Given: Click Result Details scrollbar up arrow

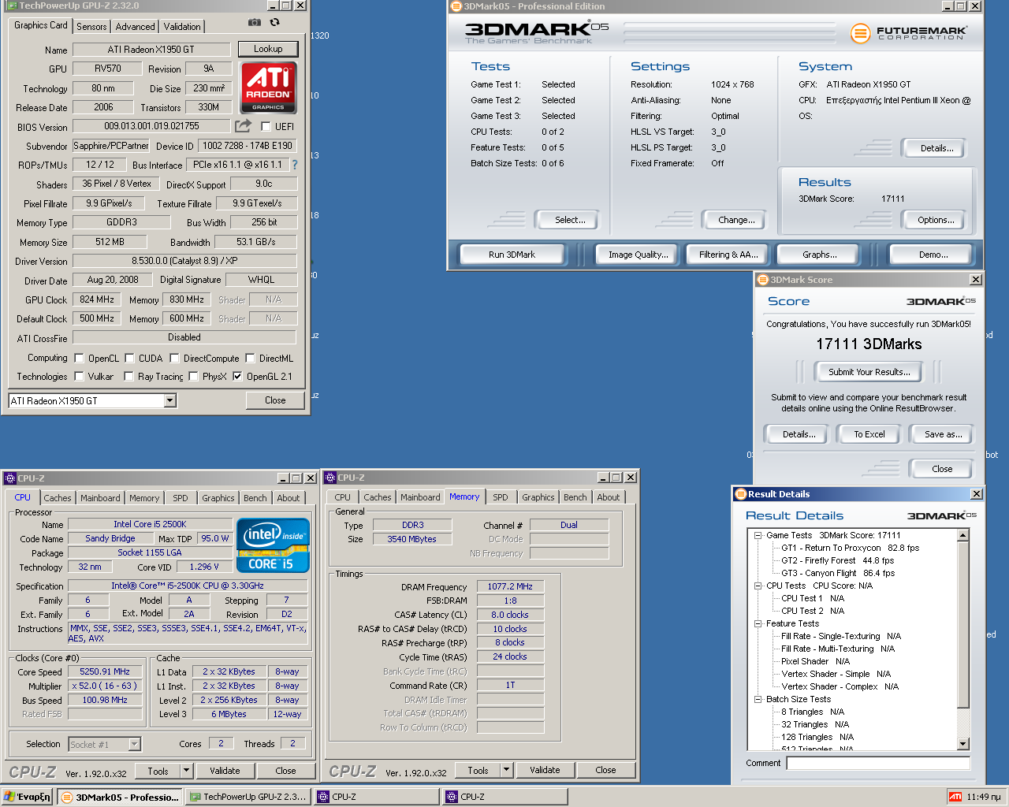Looking at the screenshot, I should 962,535.
